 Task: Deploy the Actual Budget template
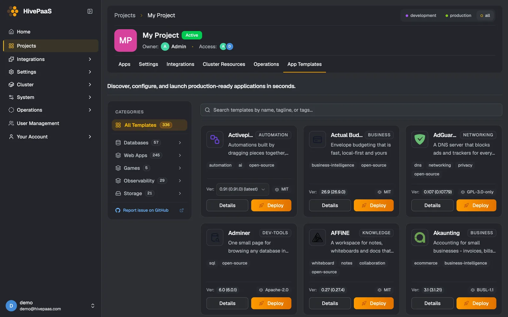pyautogui.click(x=374, y=205)
